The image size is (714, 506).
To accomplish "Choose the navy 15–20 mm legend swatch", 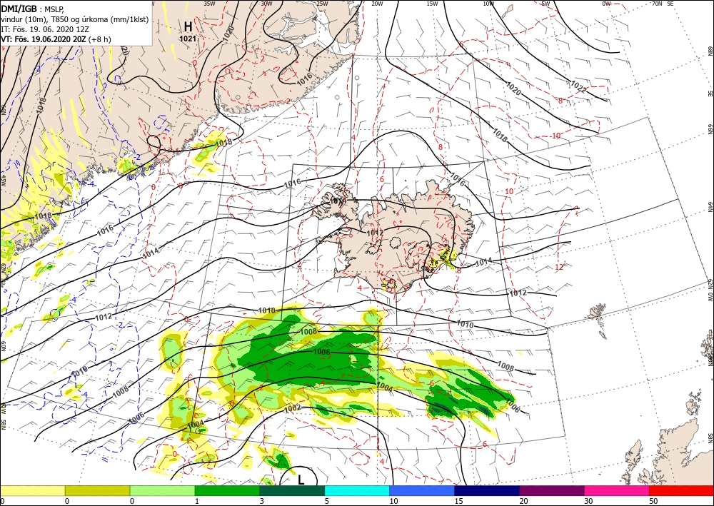I will pyautogui.click(x=487, y=490).
